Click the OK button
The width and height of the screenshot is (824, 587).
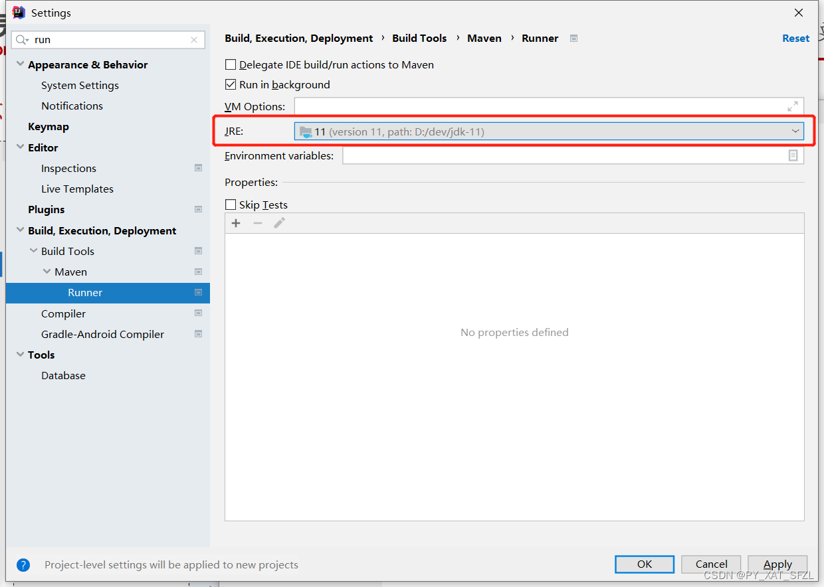click(645, 564)
